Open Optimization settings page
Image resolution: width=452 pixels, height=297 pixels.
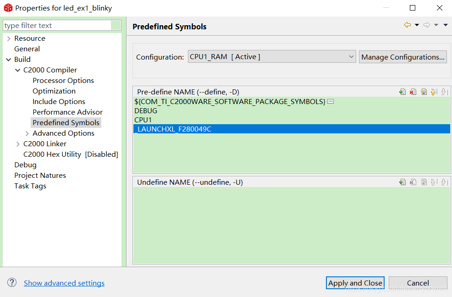(54, 91)
